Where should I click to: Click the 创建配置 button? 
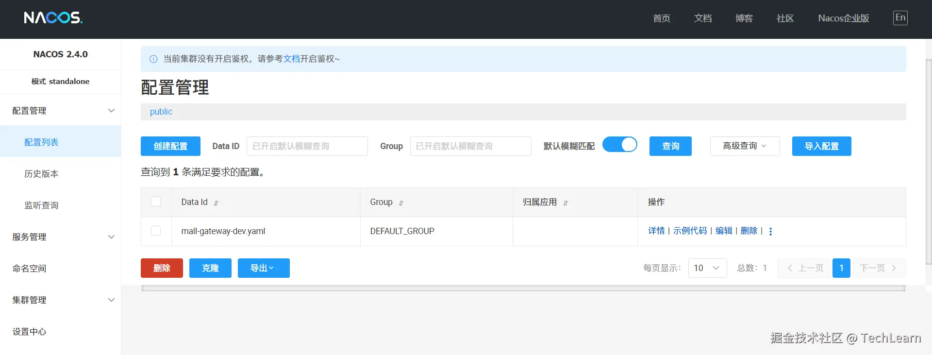click(170, 146)
